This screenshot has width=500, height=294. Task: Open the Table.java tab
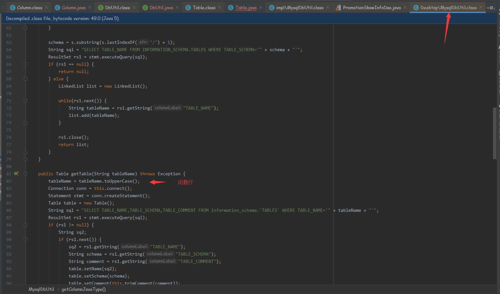point(246,8)
